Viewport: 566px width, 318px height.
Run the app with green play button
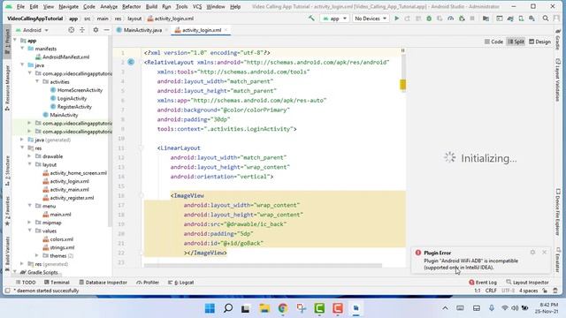[397, 19]
